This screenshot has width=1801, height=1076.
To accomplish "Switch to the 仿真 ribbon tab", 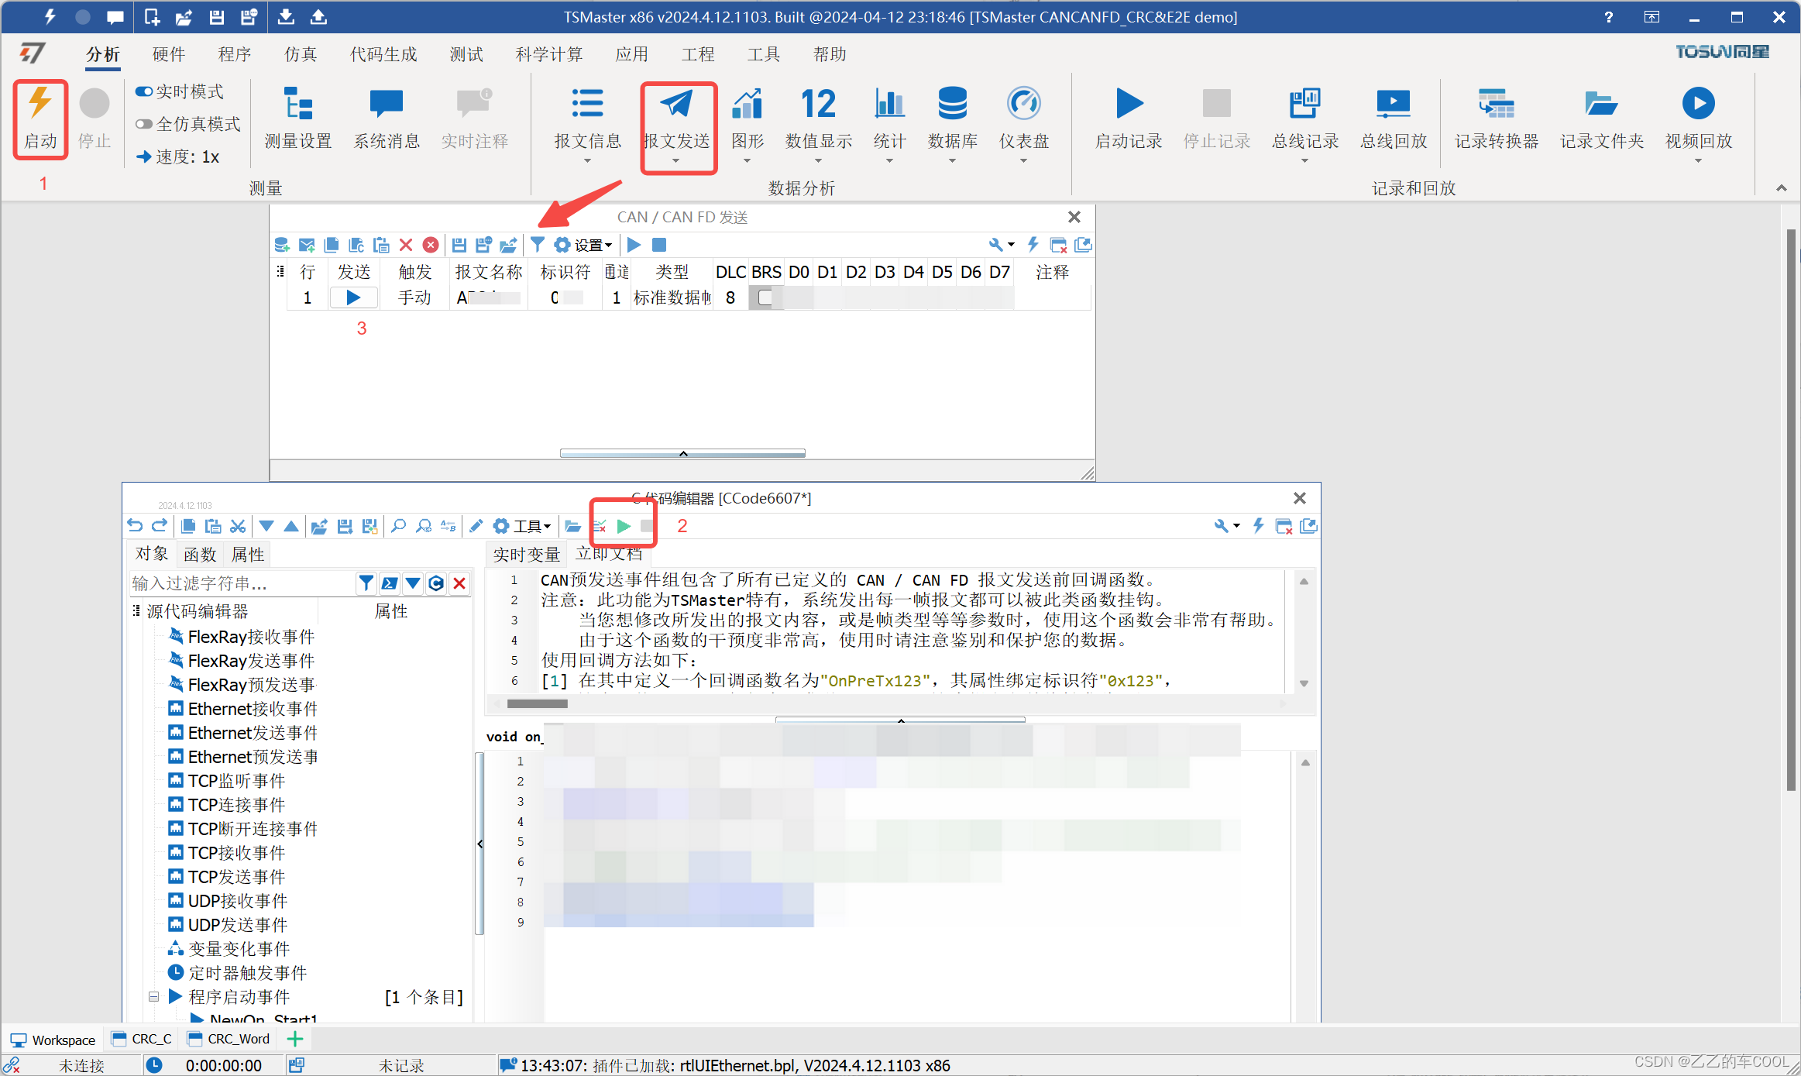I will coord(301,54).
